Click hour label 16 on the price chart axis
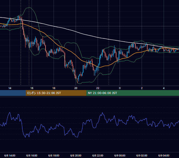The width and height of the screenshot is (179, 158). [32, 88]
